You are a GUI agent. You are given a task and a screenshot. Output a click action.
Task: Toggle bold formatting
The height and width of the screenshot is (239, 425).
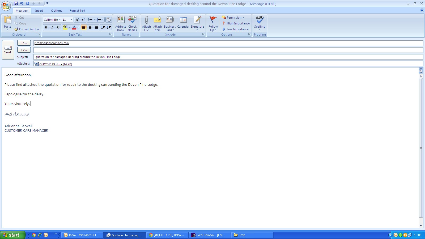(x=46, y=27)
